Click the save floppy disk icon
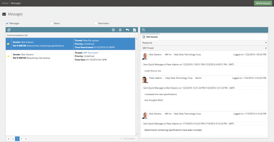Image resolution: width=274 pixels, height=142 pixels. pos(143,30)
